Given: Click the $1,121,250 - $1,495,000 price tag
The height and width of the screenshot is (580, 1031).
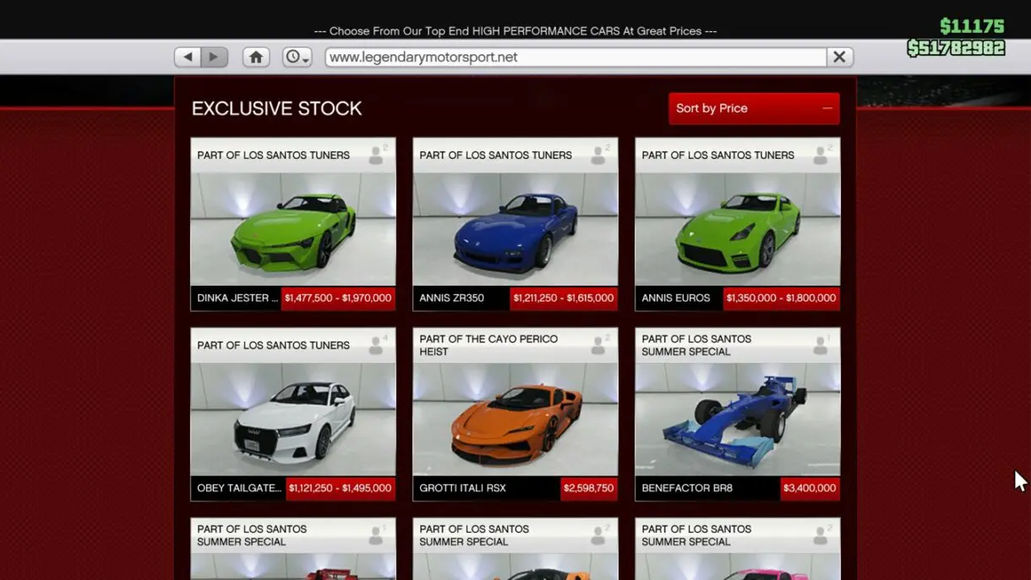Looking at the screenshot, I should tap(341, 488).
